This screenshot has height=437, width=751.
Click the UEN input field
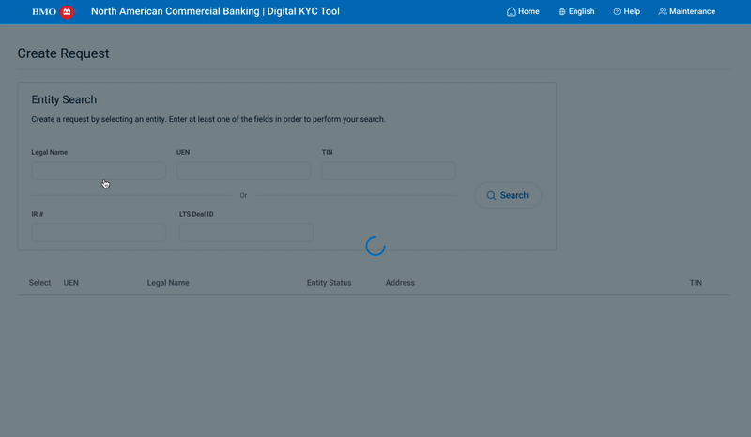pos(243,171)
